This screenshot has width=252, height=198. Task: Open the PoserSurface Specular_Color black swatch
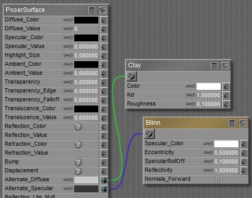(86, 38)
